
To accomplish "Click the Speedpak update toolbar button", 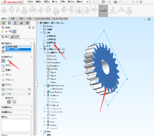I will pos(113,11).
